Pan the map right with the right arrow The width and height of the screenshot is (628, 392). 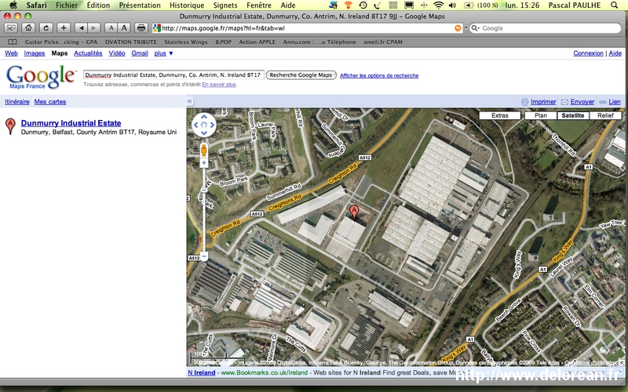click(212, 125)
